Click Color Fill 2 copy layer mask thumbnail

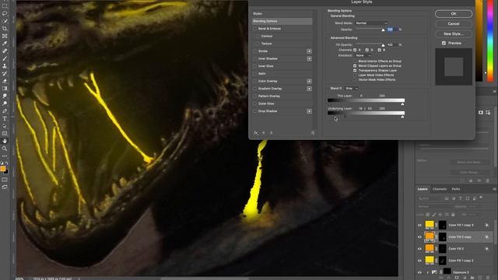click(443, 236)
